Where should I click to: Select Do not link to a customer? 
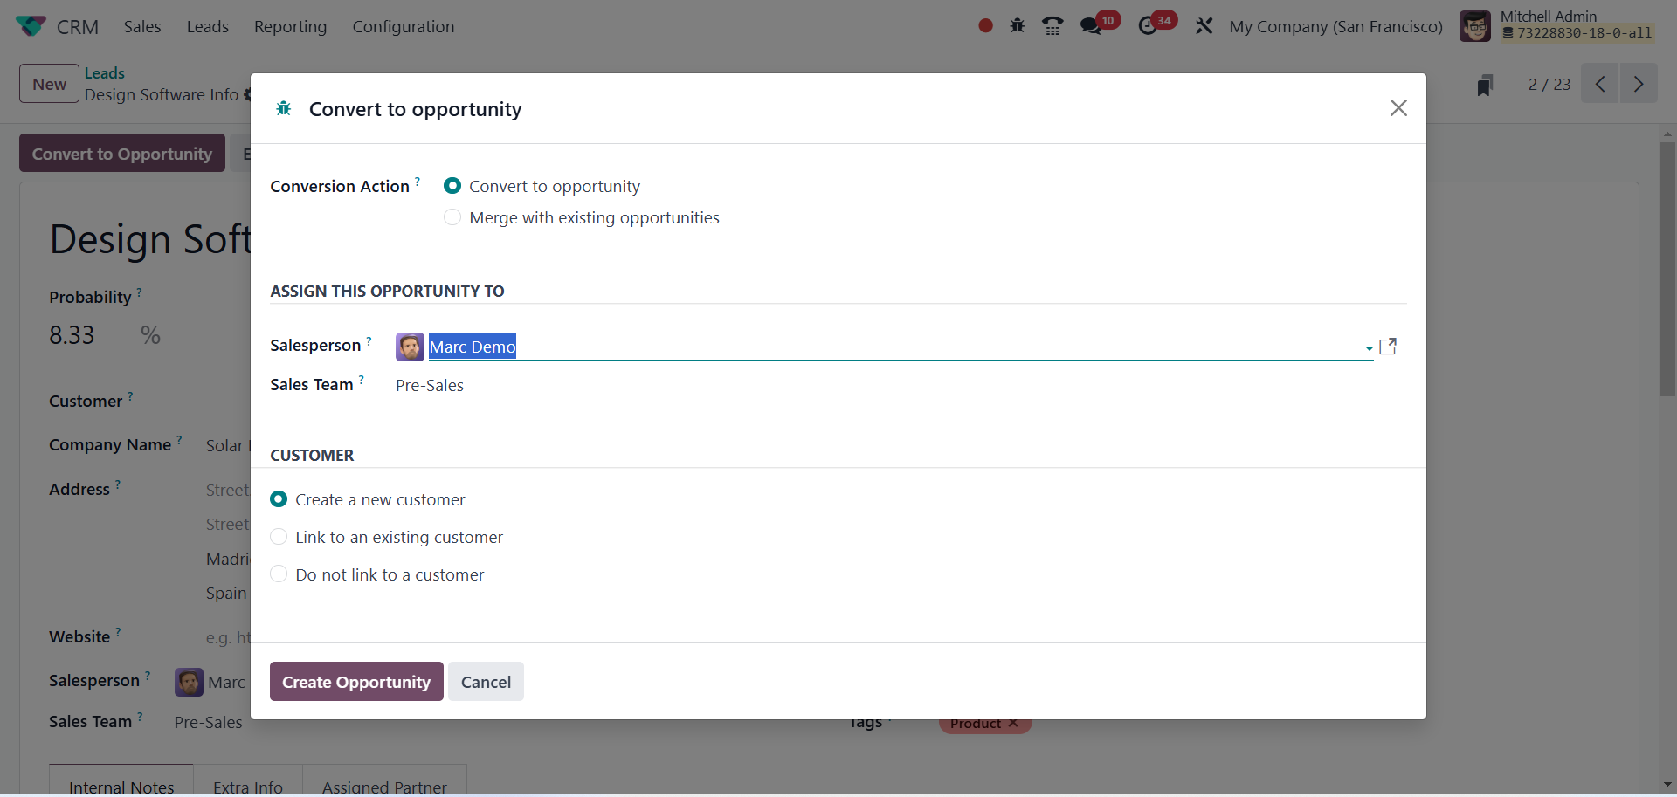point(279,574)
